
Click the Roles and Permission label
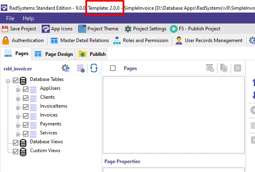(146, 40)
